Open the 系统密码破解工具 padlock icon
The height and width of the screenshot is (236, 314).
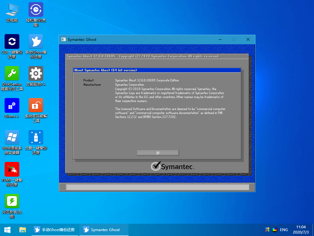tap(36, 106)
